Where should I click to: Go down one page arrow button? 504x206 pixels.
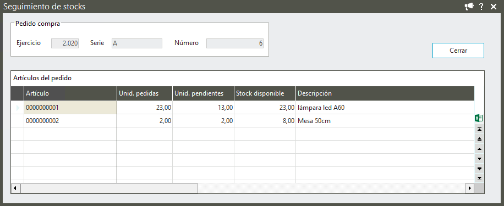tap(479, 169)
